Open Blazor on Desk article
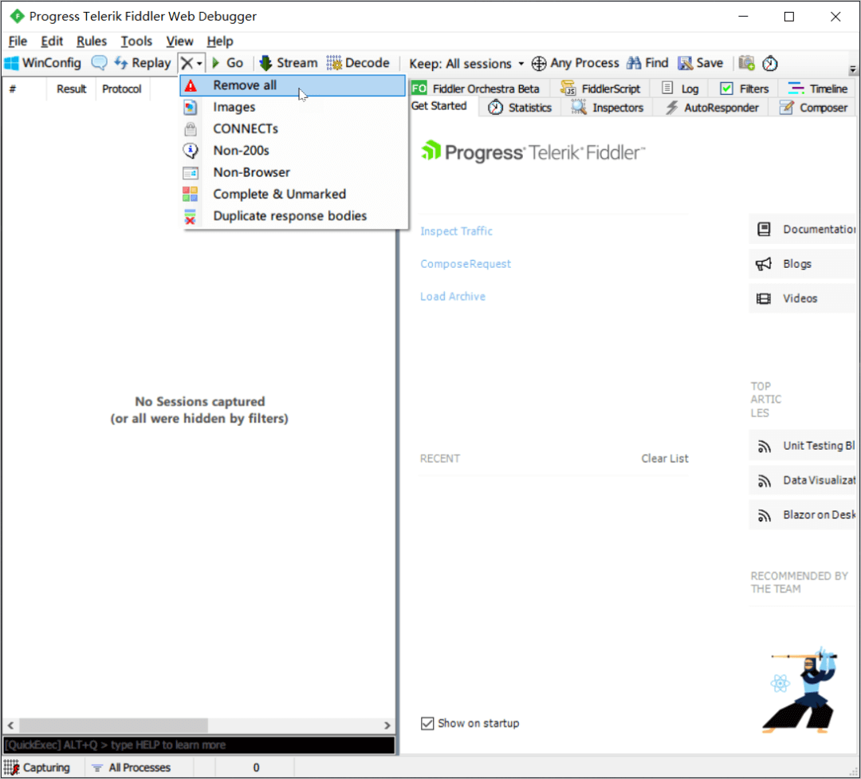This screenshot has height=779, width=861. point(803,515)
